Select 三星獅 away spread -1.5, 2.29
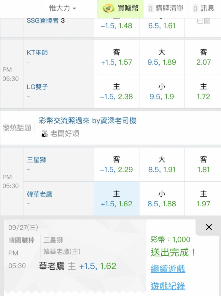 [117, 164]
